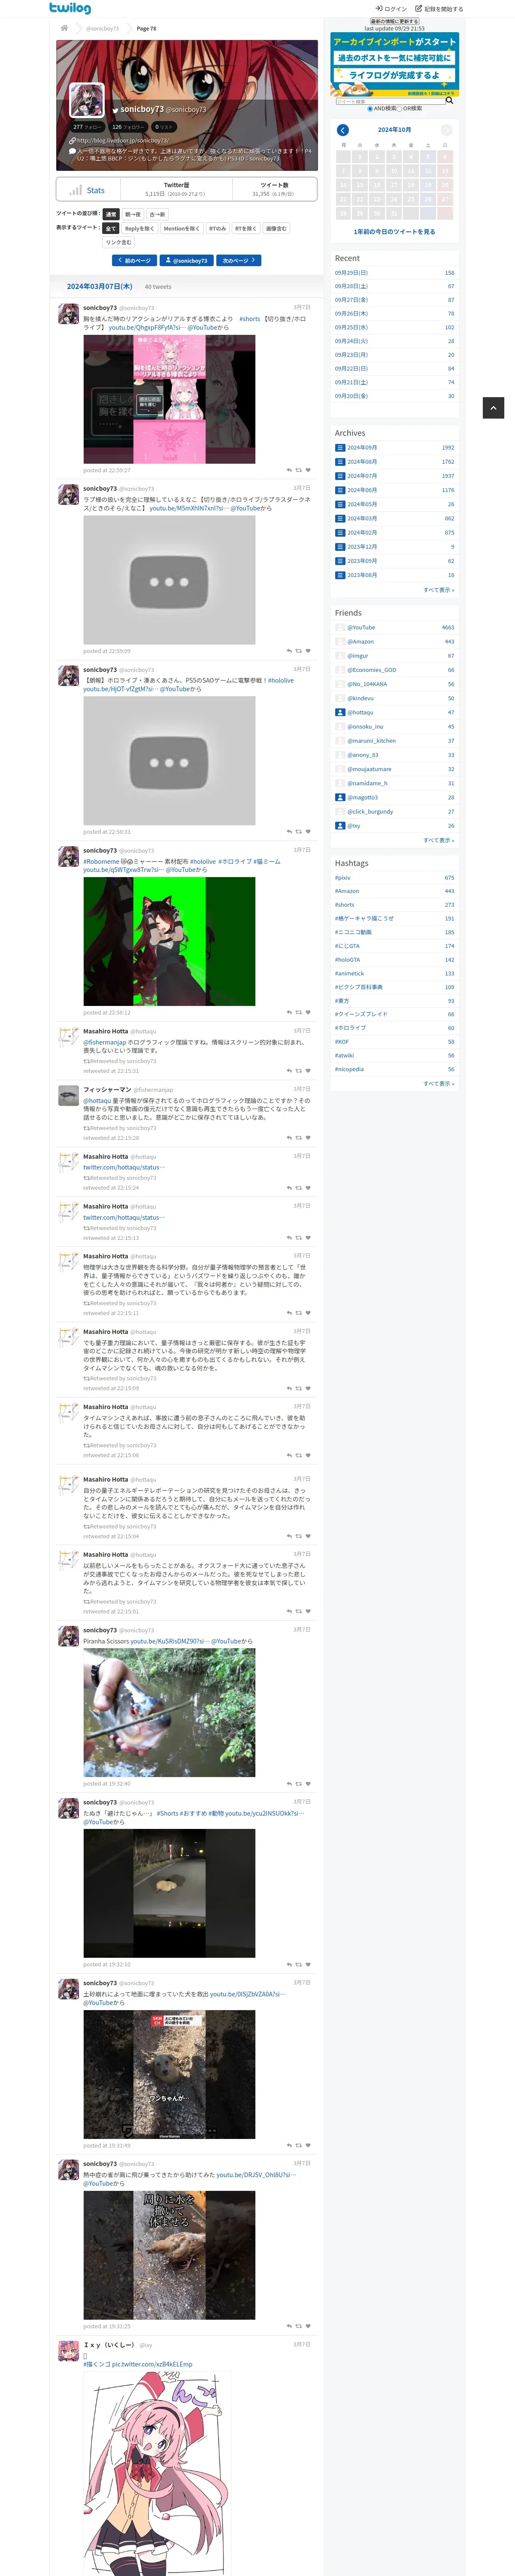515x2576 pixels.
Task: Open hashtag #holoGTA
Action: click(x=347, y=960)
